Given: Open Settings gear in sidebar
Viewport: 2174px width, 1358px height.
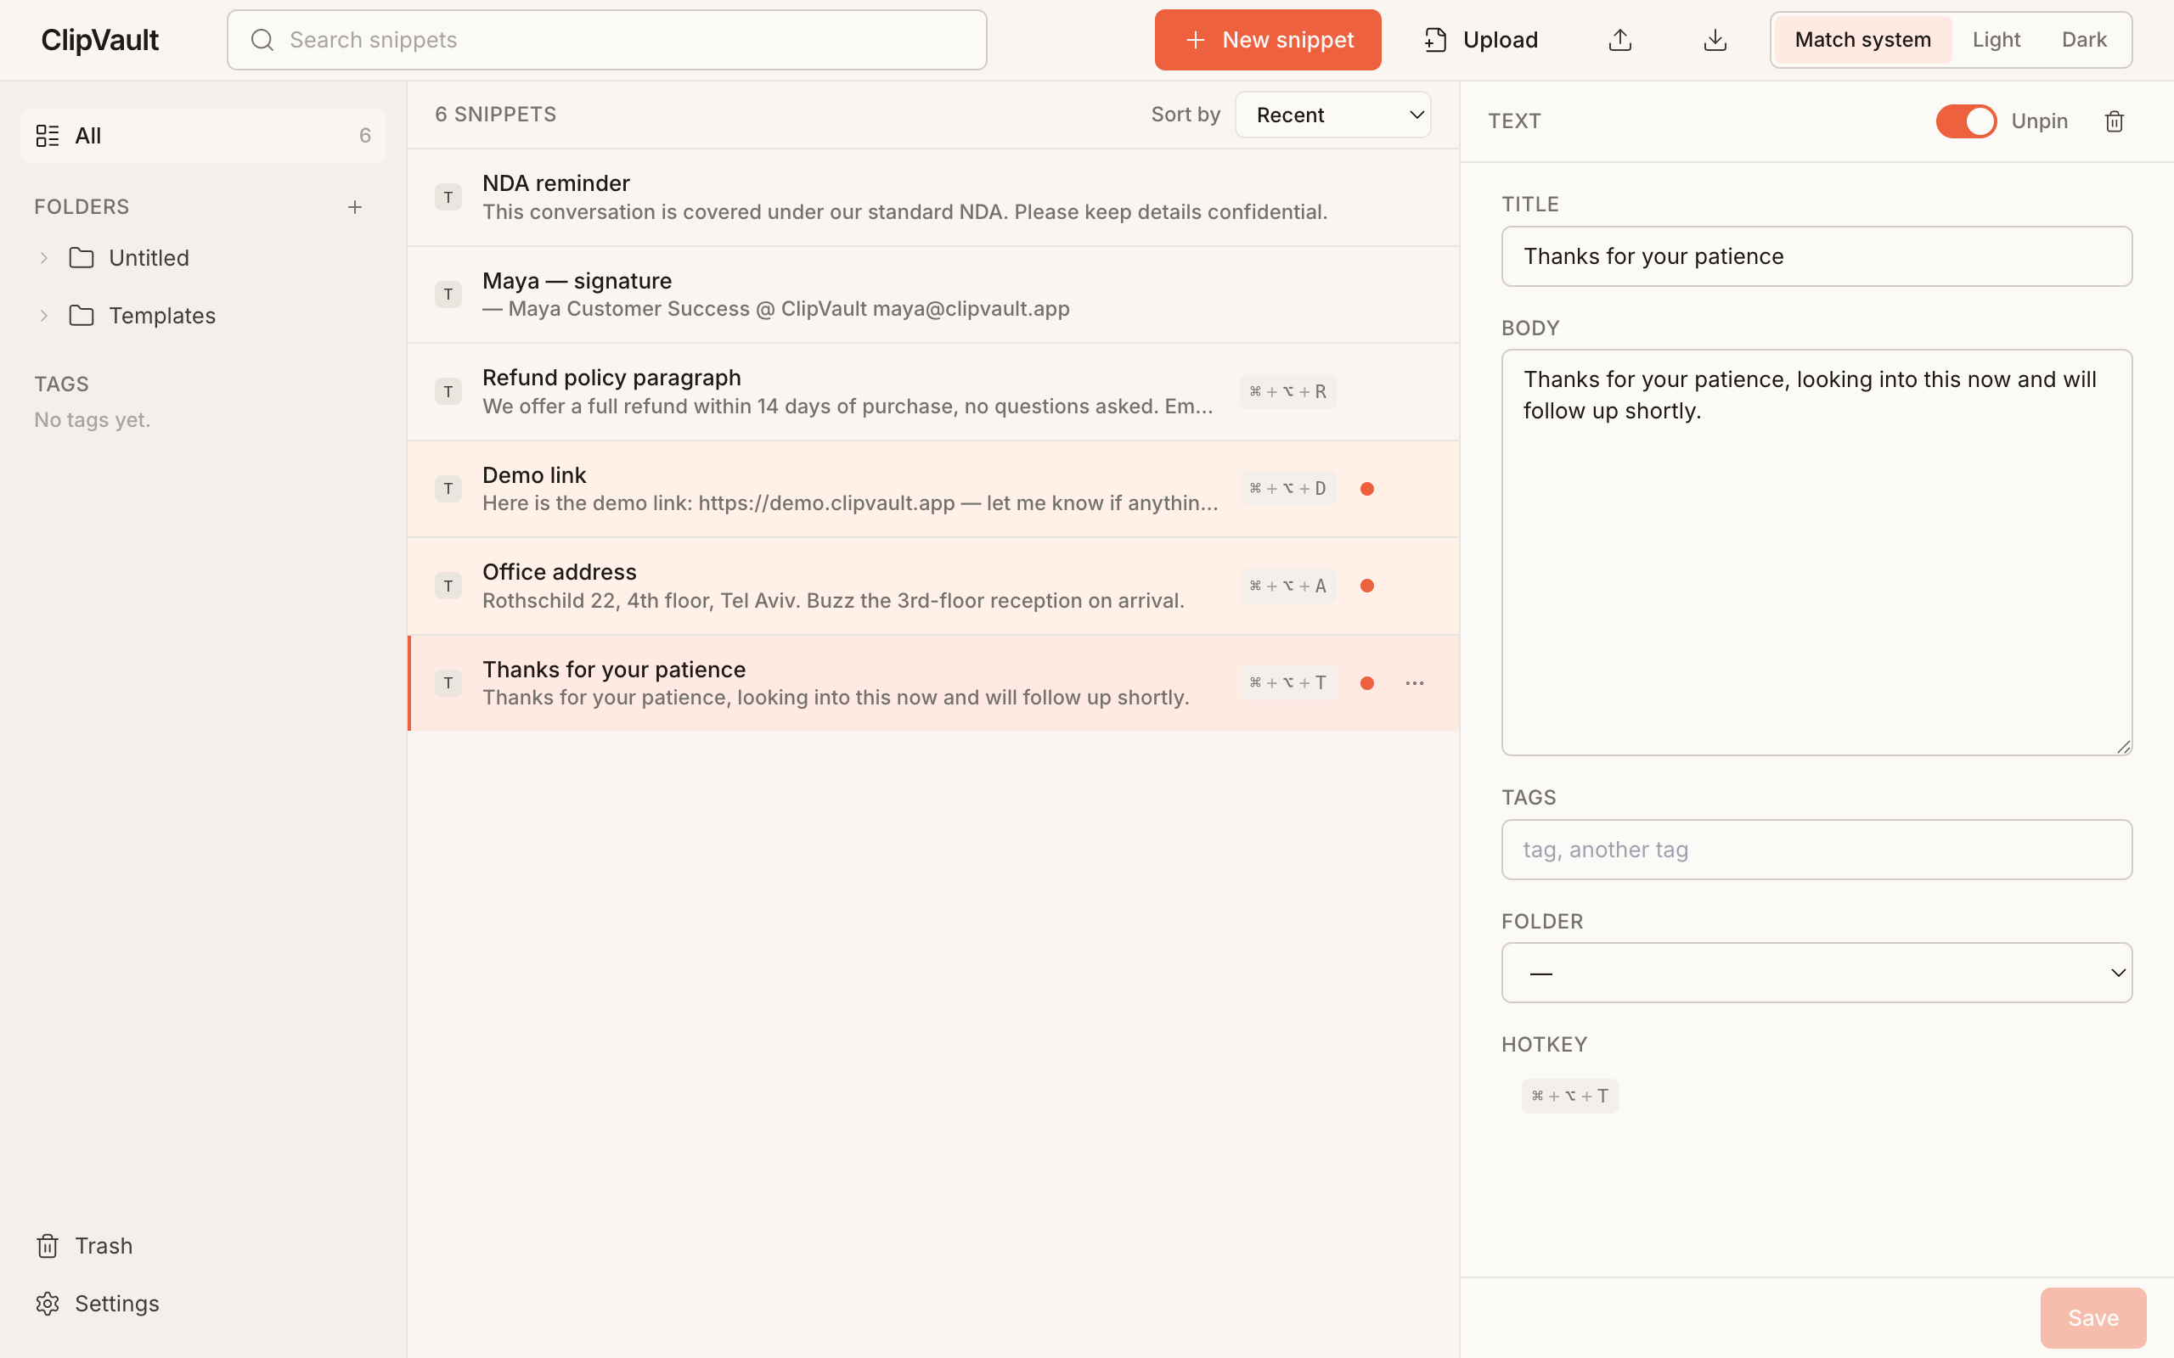Looking at the screenshot, I should (48, 1303).
